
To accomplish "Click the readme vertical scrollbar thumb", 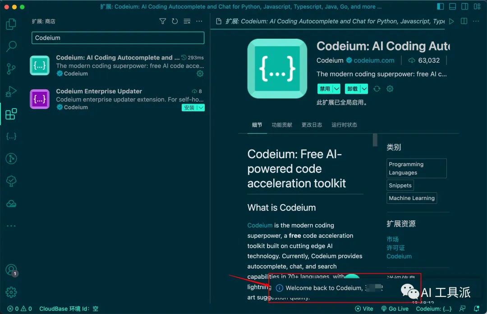I will [x=375, y=140].
